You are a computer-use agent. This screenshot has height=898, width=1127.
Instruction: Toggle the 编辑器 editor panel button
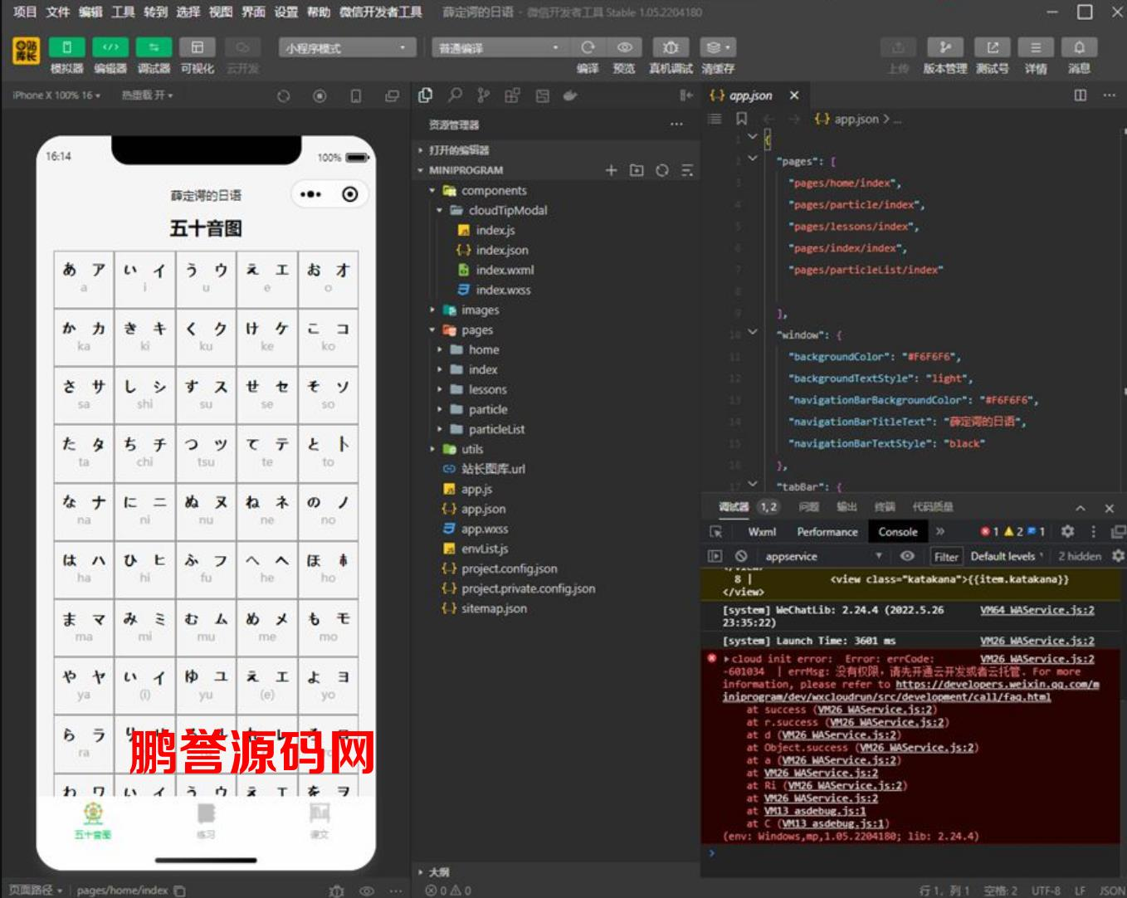point(110,47)
